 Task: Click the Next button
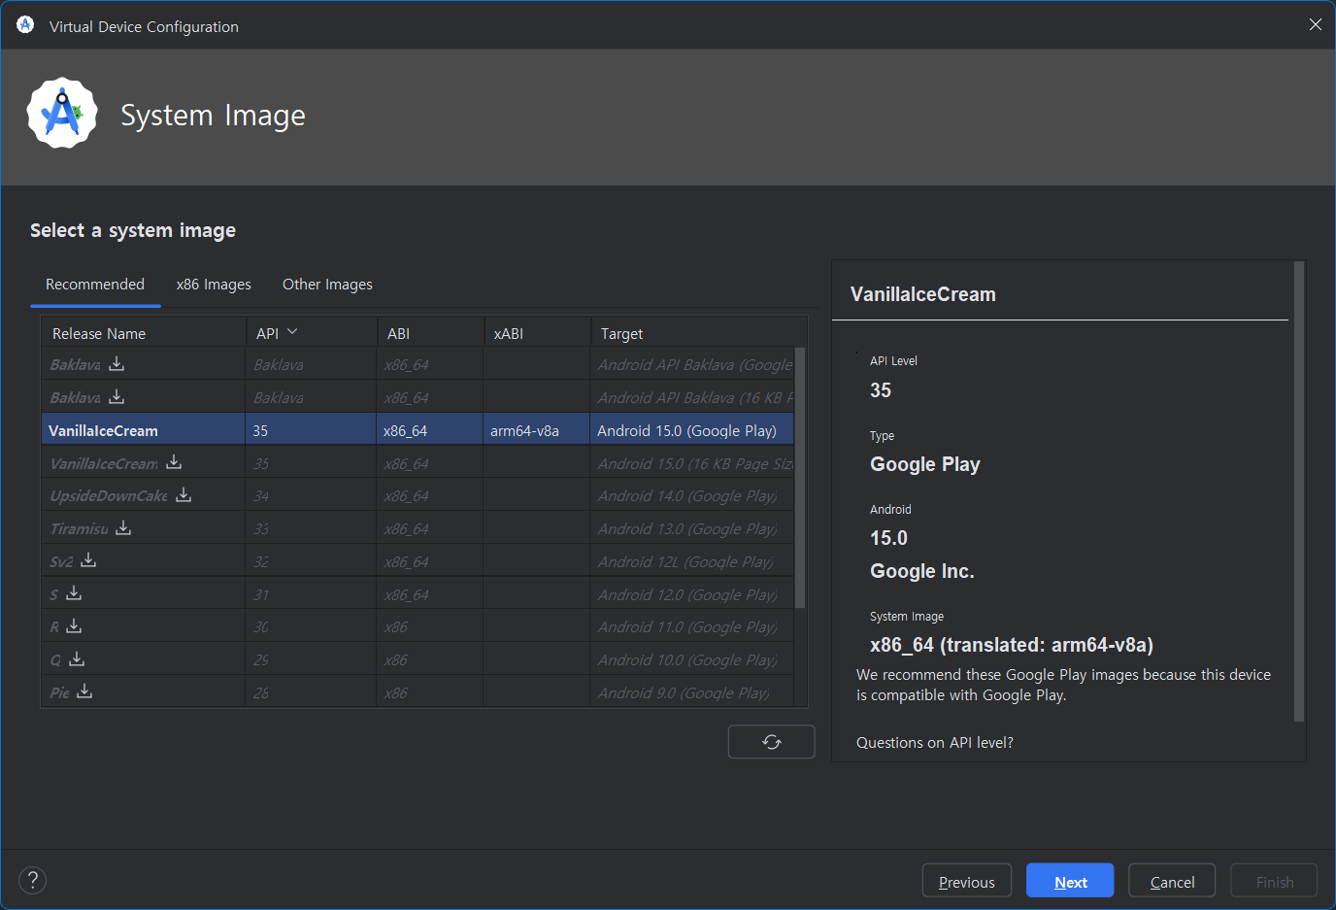point(1070,882)
